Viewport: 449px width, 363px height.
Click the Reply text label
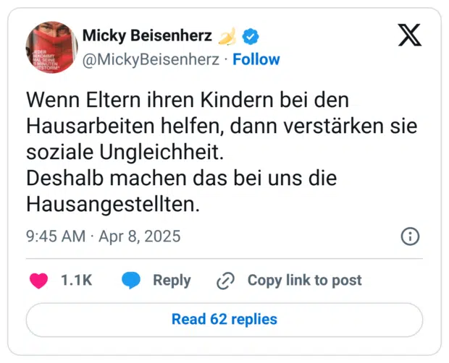pos(172,281)
